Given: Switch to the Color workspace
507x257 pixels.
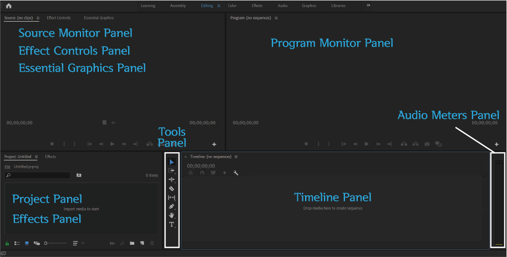Looking at the screenshot, I should pos(232,6).
